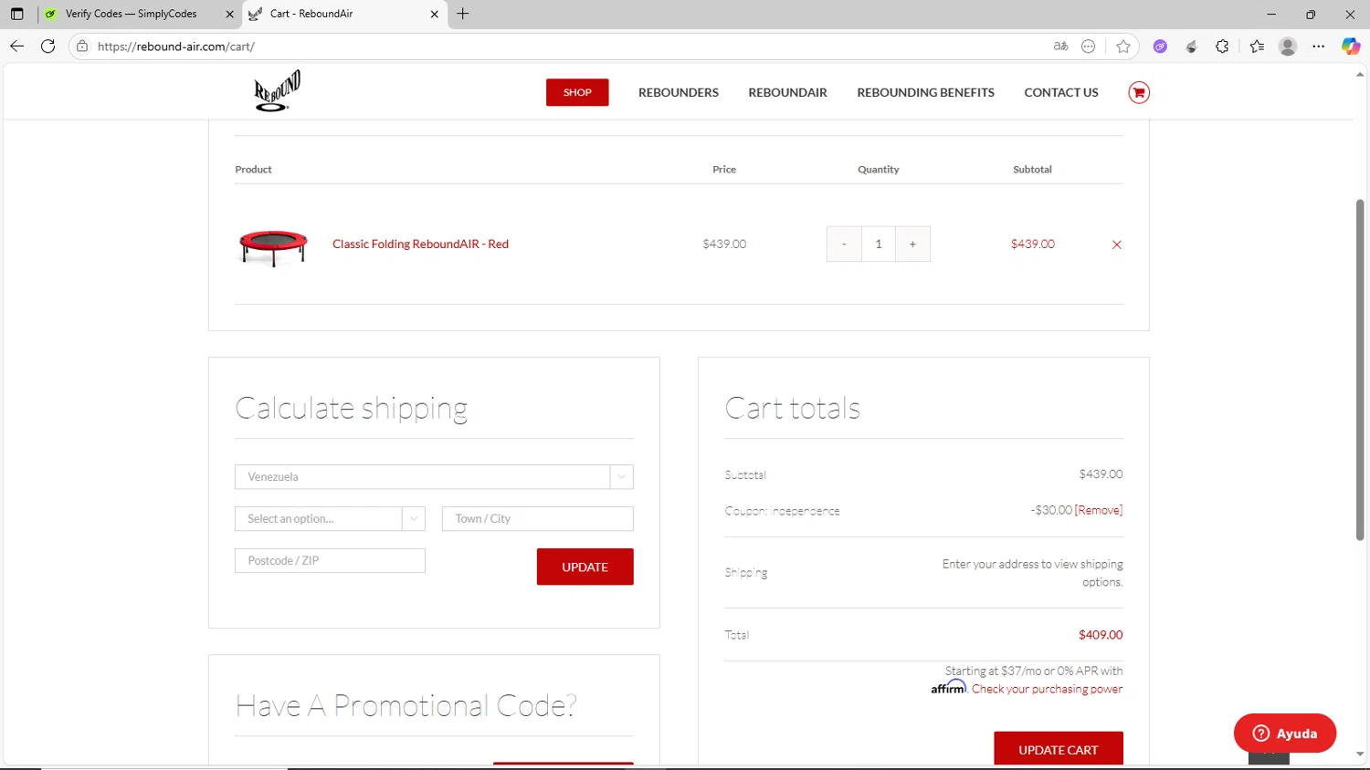Screen dimensions: 1370x770
Task: Remove Classic Folding ReboundAIR with the X
Action: pos(1116,245)
